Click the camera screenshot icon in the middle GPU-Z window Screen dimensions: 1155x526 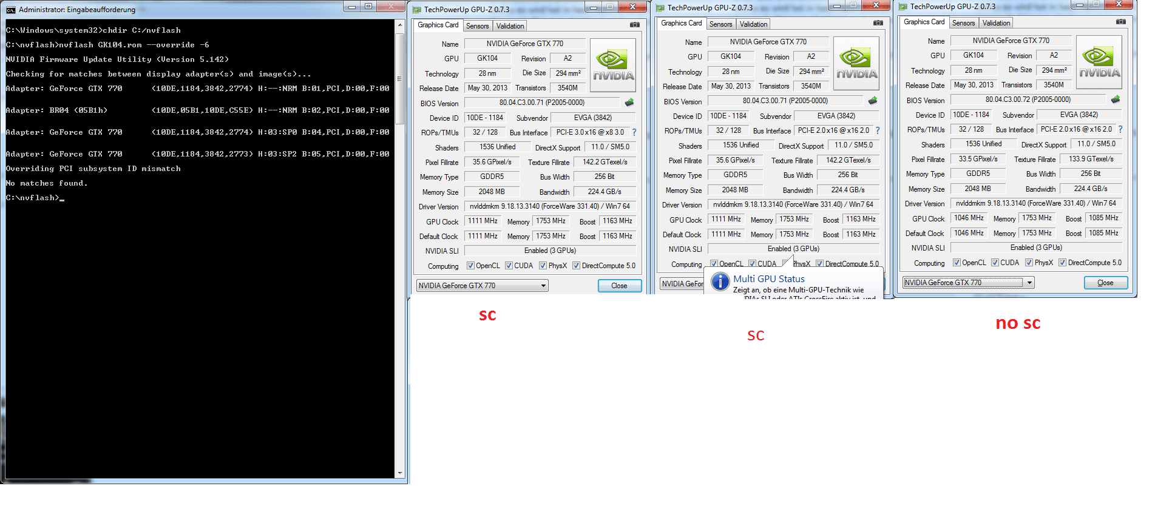click(x=878, y=23)
